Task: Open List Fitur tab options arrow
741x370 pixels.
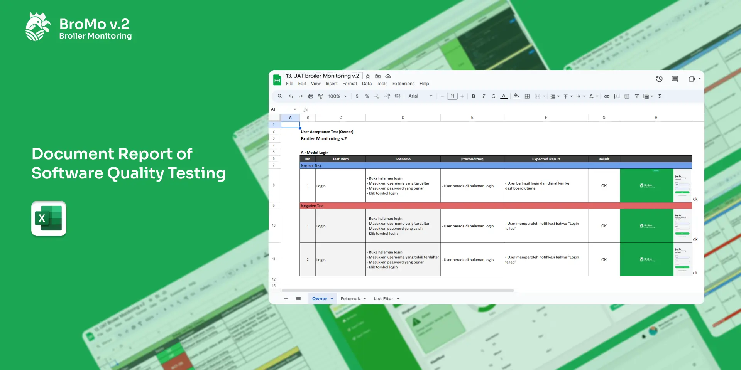Action: click(x=398, y=299)
